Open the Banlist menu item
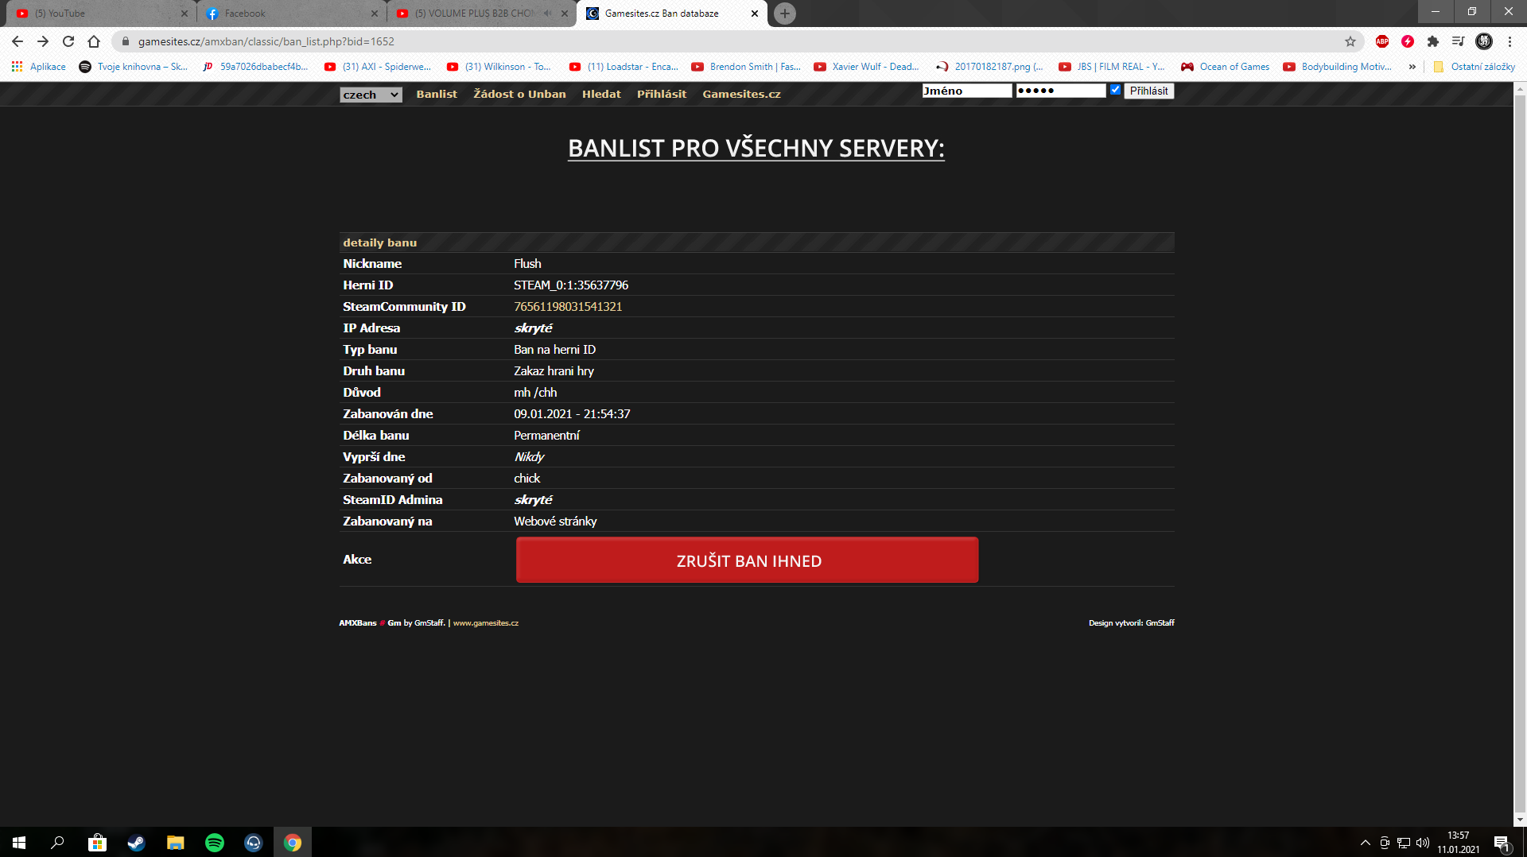 coord(437,94)
